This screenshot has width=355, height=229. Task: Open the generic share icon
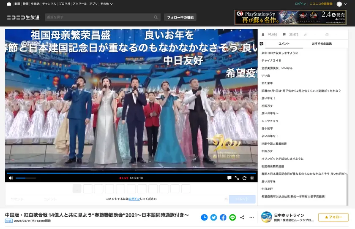[x=242, y=217]
